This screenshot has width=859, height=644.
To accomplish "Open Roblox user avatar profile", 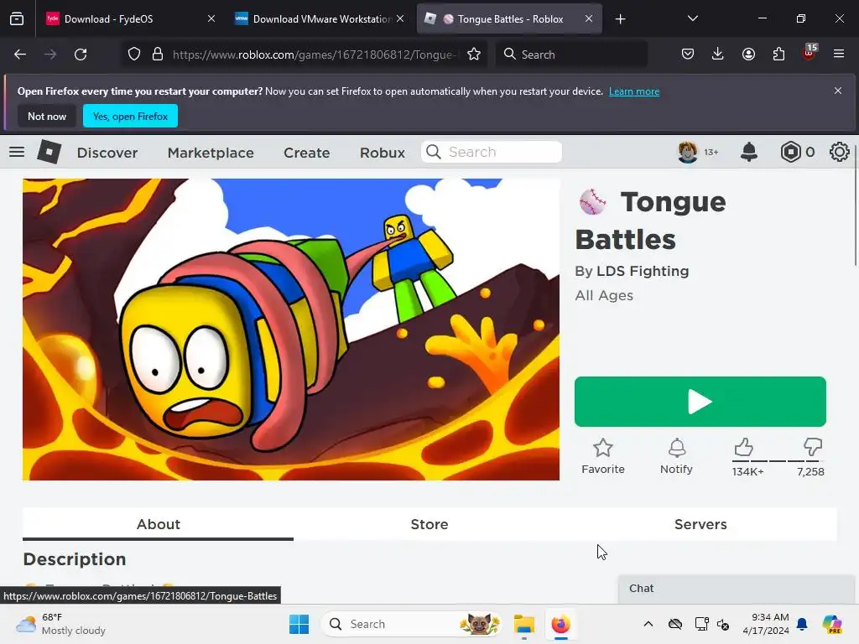I will click(688, 153).
